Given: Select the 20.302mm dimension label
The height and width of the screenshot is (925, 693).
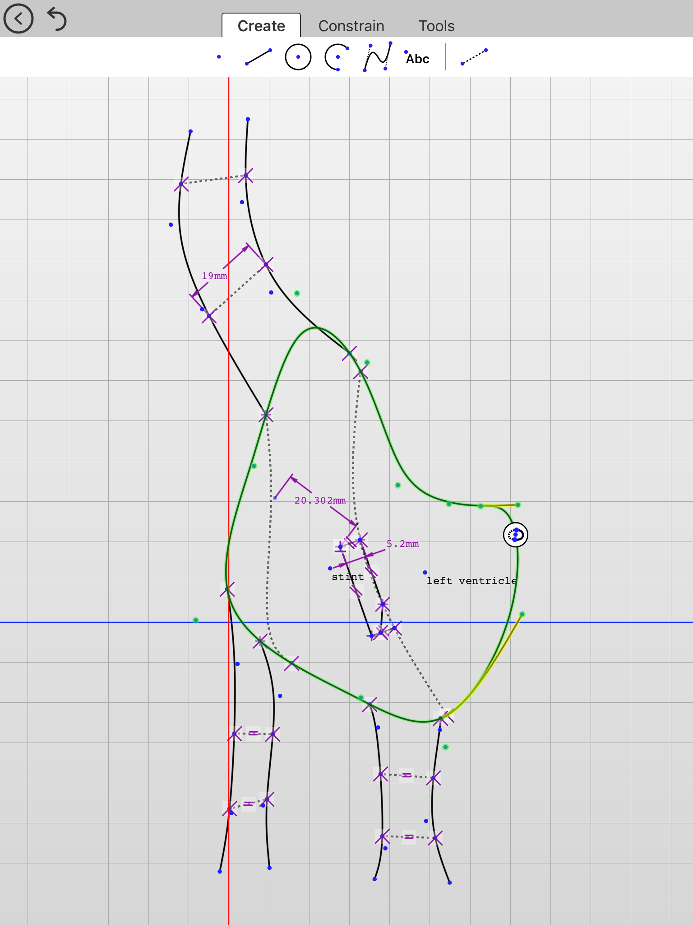Looking at the screenshot, I should point(320,500).
